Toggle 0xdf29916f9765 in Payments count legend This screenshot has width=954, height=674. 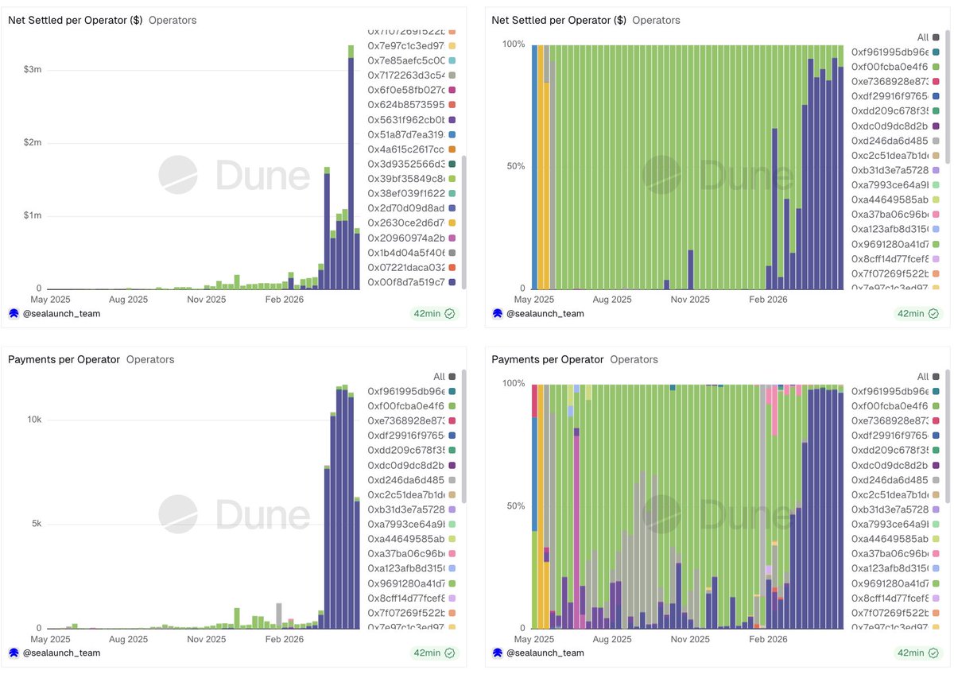click(x=412, y=436)
